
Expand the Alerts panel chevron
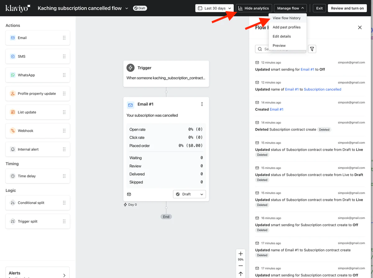coord(64,275)
